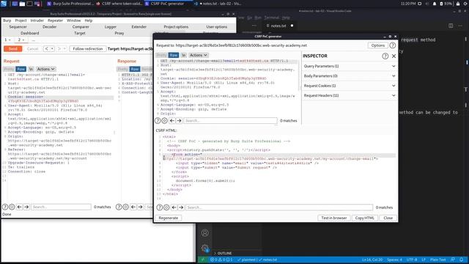Switch Repeater Response view to Pretty
Image resolution: width=469 pixels, height=264 pixels.
[x=122, y=69]
